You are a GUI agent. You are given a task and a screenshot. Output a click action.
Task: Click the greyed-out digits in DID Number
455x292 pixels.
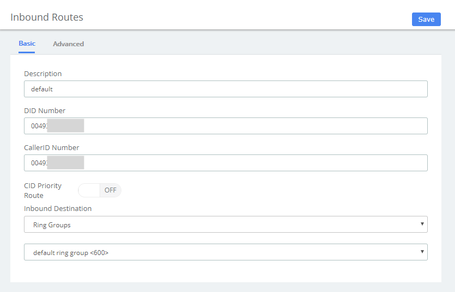(65, 126)
